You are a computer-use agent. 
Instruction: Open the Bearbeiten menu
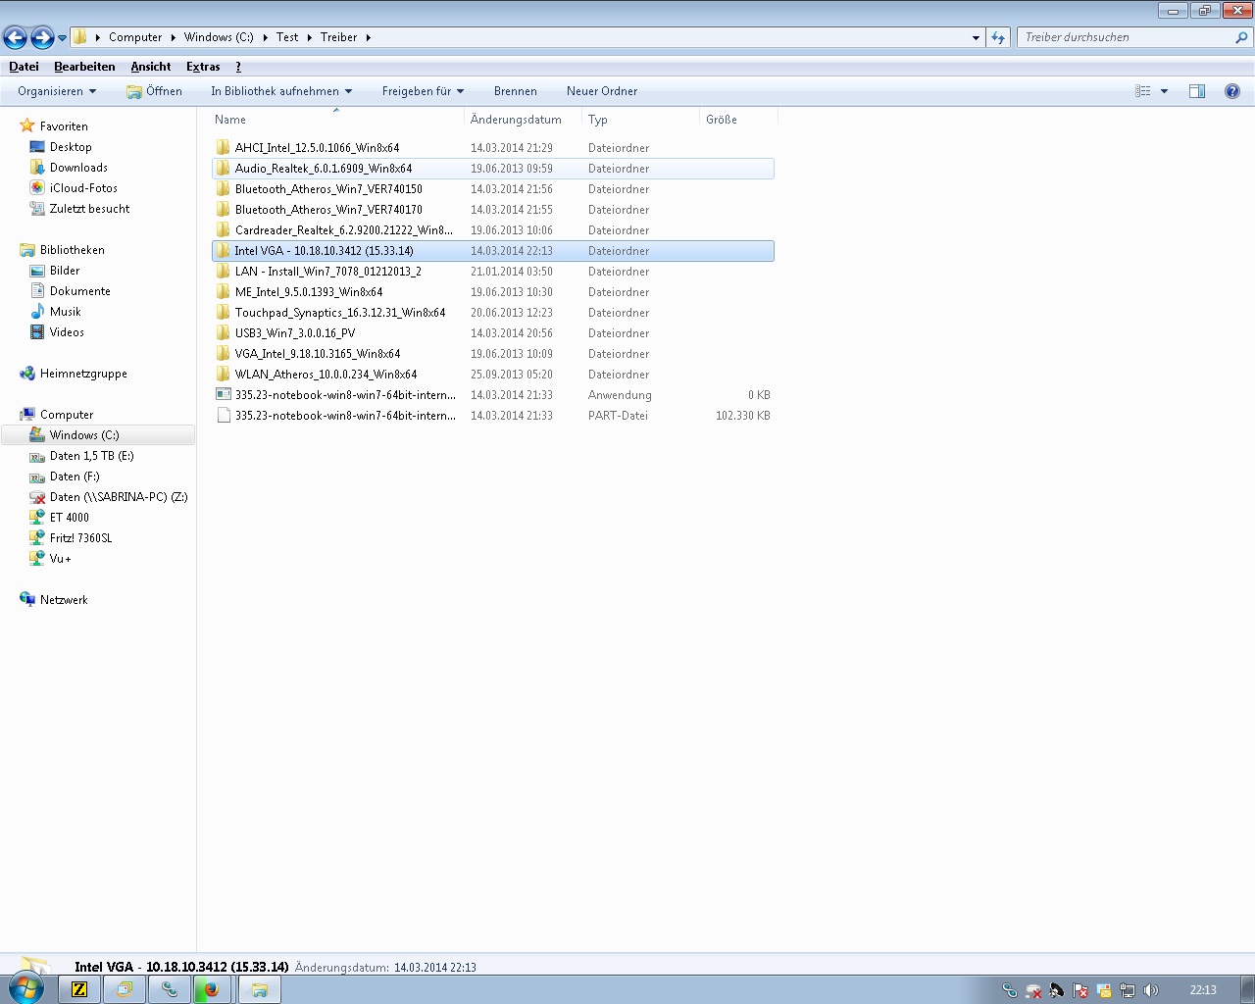[x=84, y=67]
